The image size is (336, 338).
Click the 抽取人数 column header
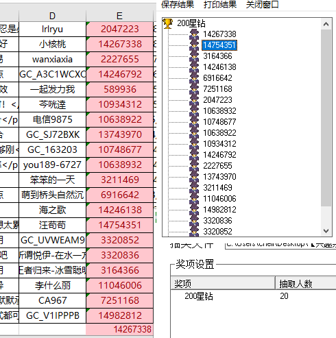306,284
